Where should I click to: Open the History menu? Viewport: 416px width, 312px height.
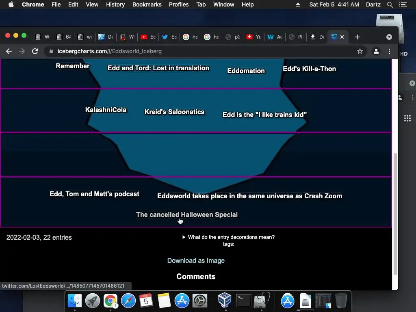tap(115, 4)
